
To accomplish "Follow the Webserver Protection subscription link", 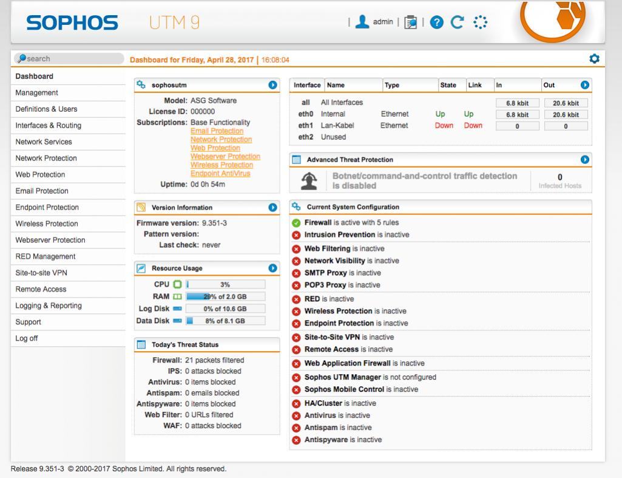I will click(225, 157).
